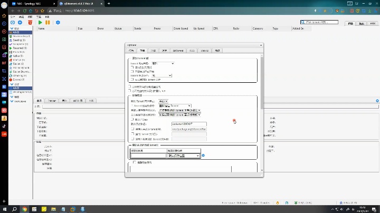
Task: Toggle pre-allocate disk space for all files checkbox
Action: click(x=129, y=86)
